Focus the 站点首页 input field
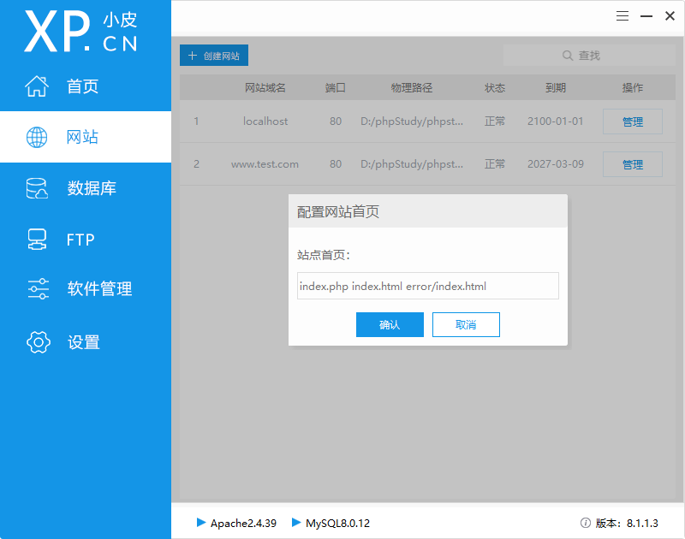Viewport: 685px width, 539px height. click(427, 286)
